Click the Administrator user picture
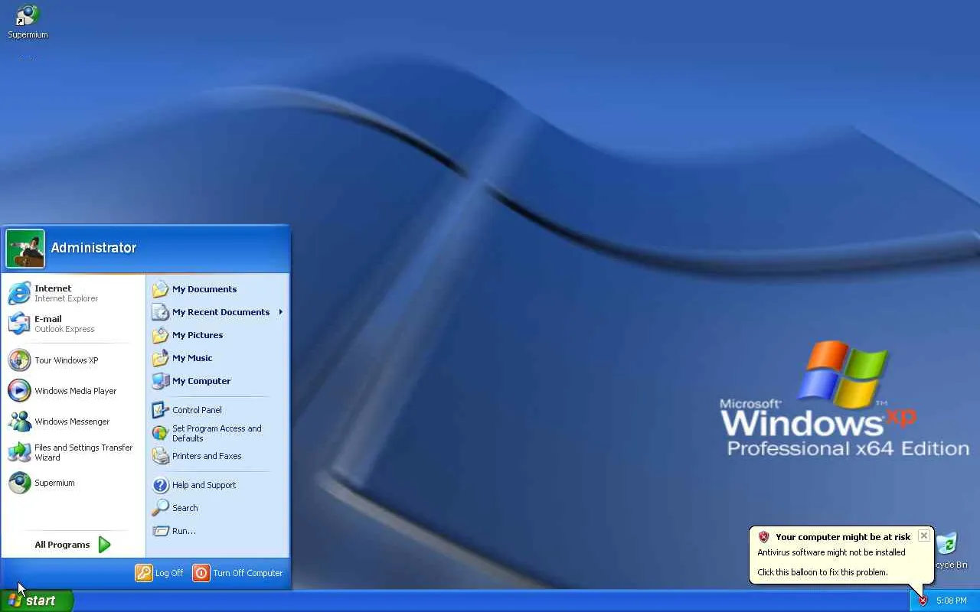The width and height of the screenshot is (980, 612). tap(25, 249)
